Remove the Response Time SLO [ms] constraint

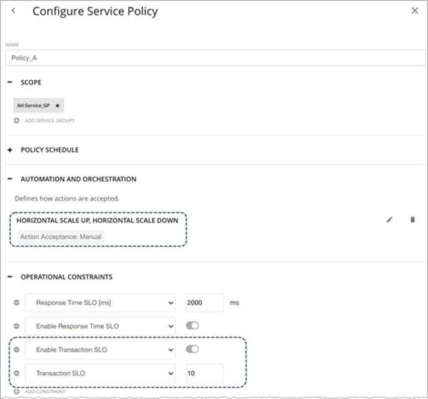(17, 303)
